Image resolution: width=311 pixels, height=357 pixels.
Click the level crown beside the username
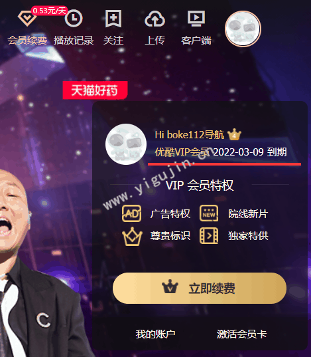click(234, 134)
